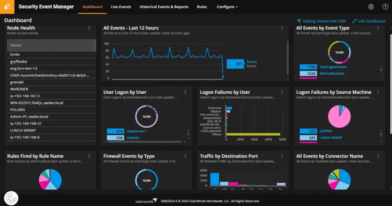Select the O365-AzureActiveDirectory node row
Image resolution: width=392 pixels, height=206 pixels.
[x=52, y=75]
